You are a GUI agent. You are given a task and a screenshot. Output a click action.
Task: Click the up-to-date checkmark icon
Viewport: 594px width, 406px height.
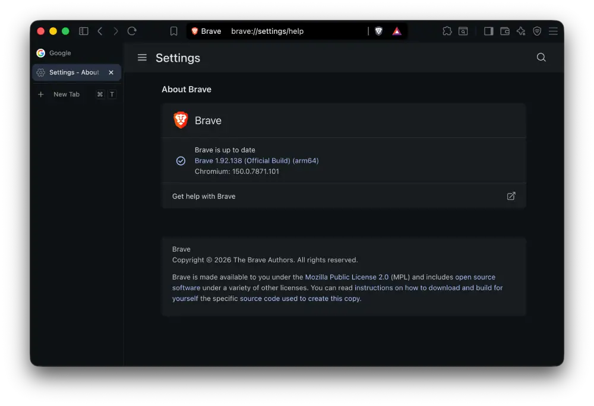[x=181, y=161]
